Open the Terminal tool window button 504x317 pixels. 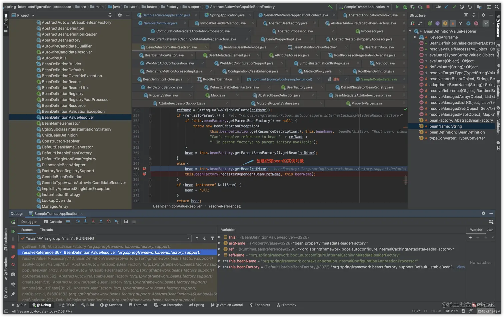tap(138, 305)
